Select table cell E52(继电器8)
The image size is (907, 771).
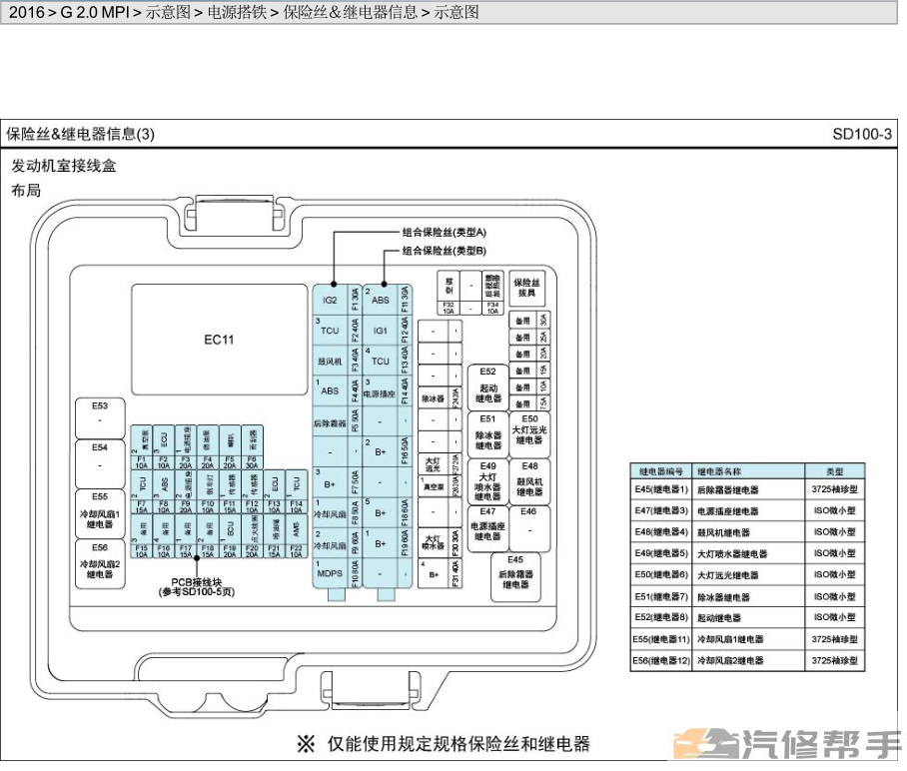click(x=661, y=617)
